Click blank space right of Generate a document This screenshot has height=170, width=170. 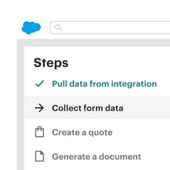(156, 157)
